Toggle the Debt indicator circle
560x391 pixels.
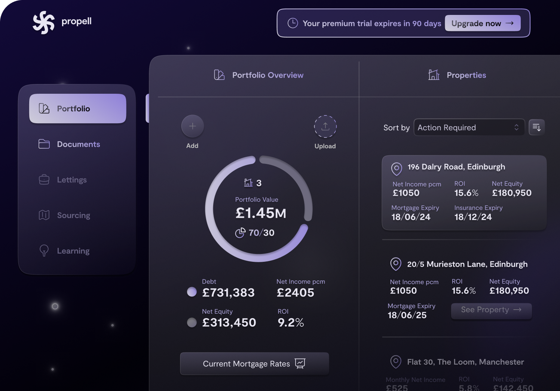click(x=192, y=292)
